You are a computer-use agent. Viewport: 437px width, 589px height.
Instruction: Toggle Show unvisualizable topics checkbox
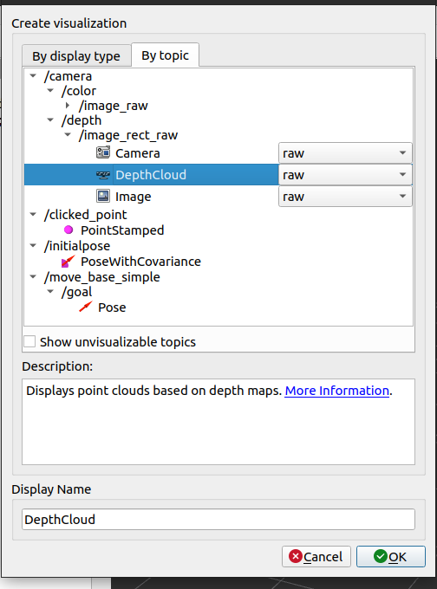point(29,342)
